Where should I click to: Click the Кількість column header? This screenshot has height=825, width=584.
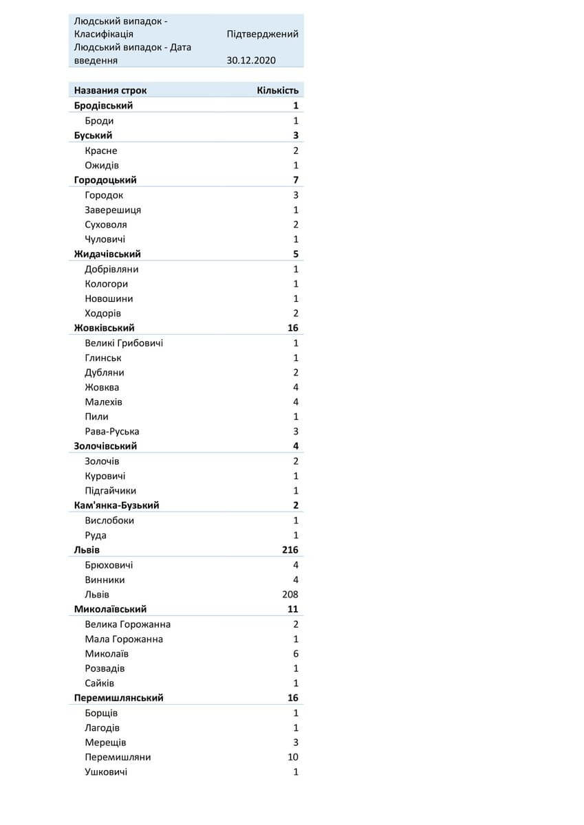coord(277,91)
